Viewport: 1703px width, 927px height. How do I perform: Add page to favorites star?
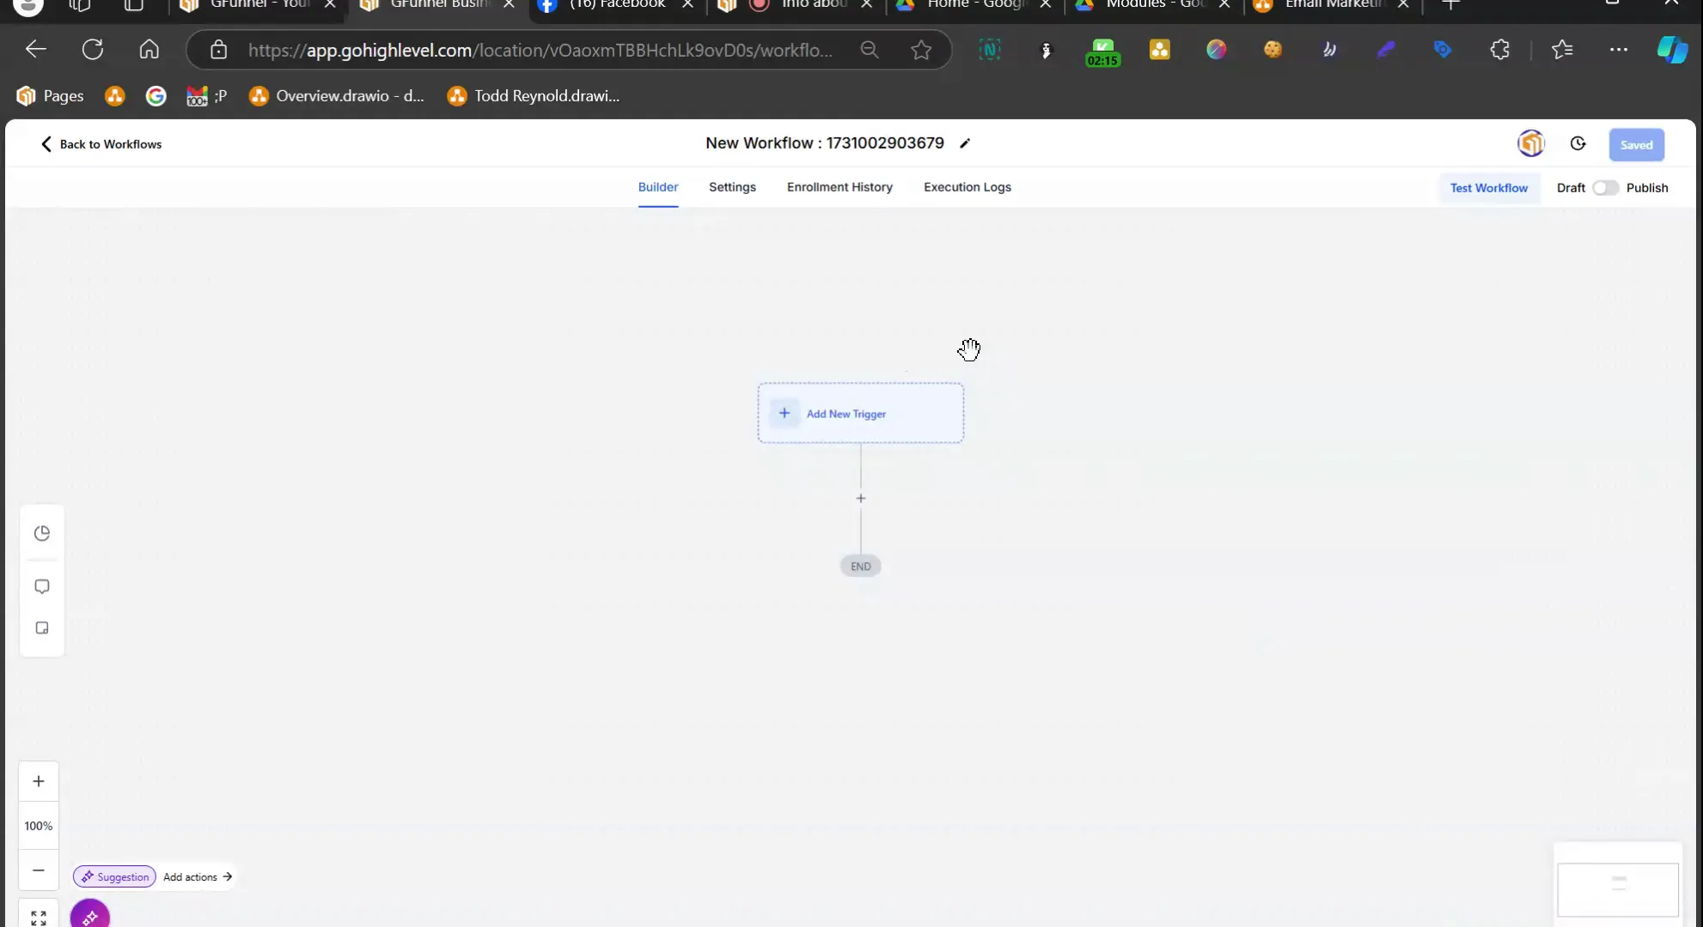click(x=921, y=50)
